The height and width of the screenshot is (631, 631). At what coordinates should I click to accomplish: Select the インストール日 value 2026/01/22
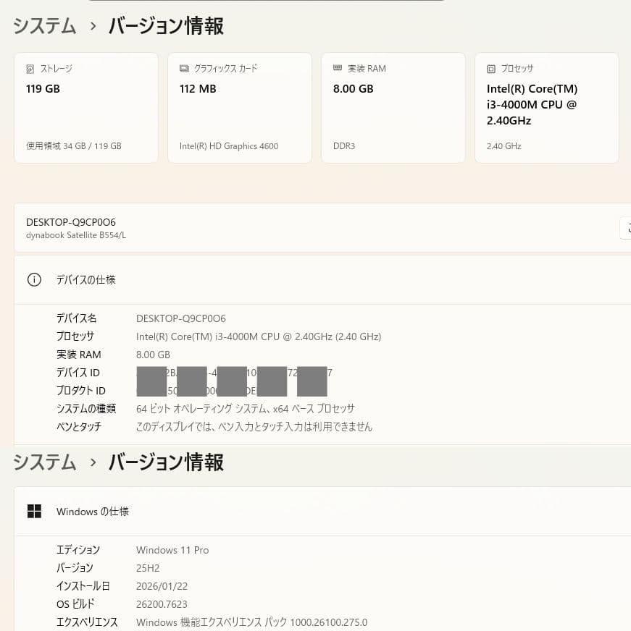click(x=162, y=586)
